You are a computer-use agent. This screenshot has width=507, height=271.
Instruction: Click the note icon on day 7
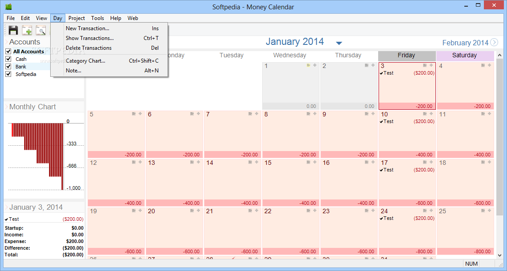[250, 114]
